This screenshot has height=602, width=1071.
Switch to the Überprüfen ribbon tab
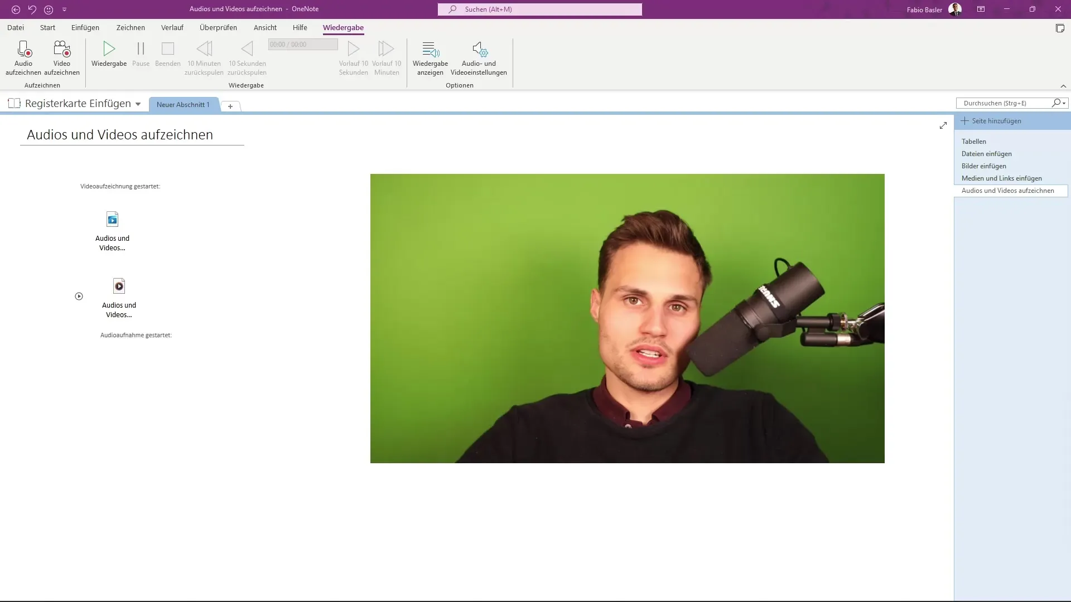[x=218, y=27]
